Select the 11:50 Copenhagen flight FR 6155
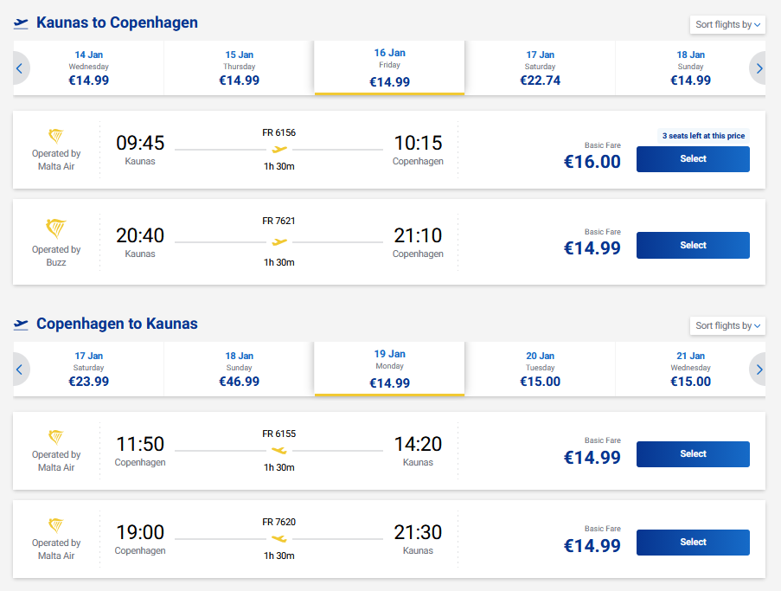This screenshot has width=781, height=591. pyautogui.click(x=693, y=454)
